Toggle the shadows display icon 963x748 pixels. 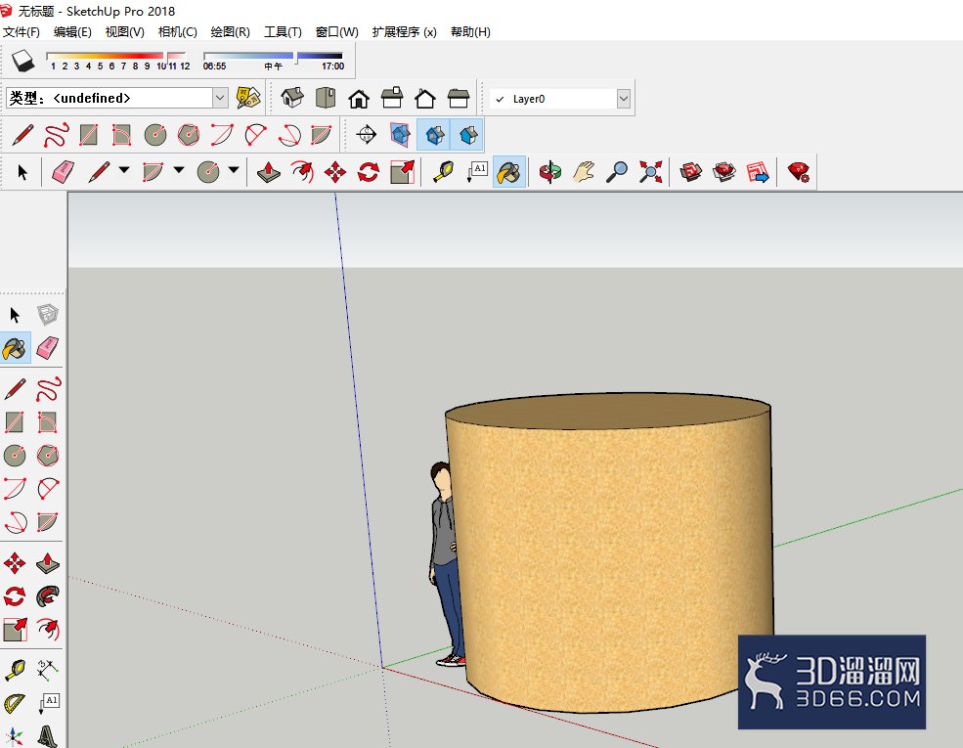click(x=23, y=61)
